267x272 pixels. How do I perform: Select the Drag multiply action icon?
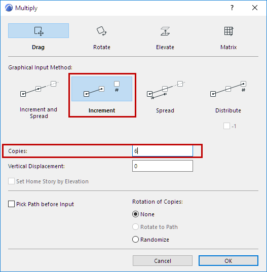39,31
